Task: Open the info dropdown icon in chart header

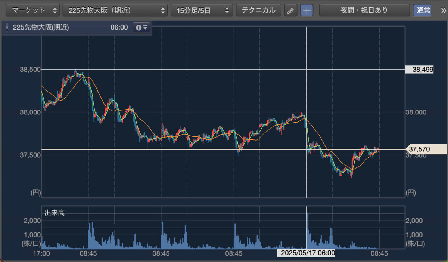Action: pyautogui.click(x=142, y=27)
